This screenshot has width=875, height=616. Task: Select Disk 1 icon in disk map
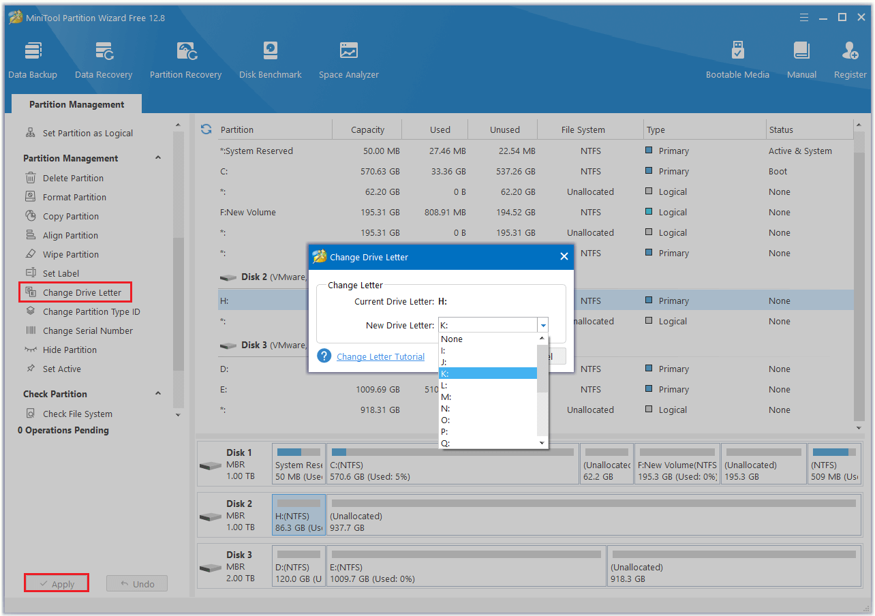[x=210, y=465]
